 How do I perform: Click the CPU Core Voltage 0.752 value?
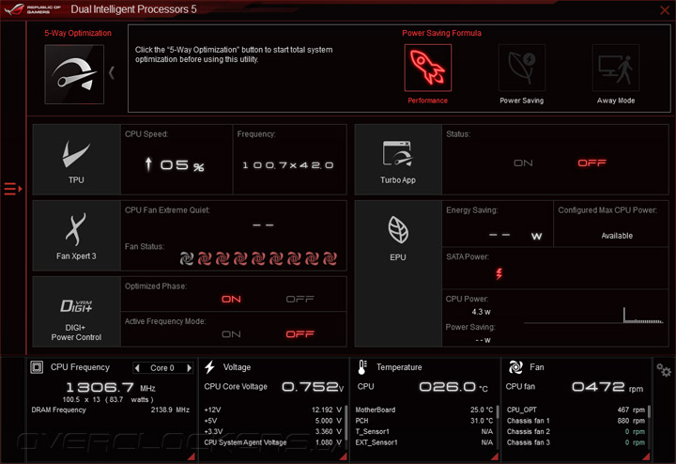(313, 387)
